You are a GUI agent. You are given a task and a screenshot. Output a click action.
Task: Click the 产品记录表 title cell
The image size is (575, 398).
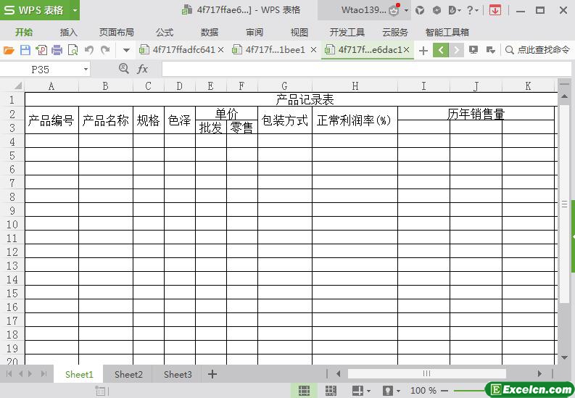(305, 99)
